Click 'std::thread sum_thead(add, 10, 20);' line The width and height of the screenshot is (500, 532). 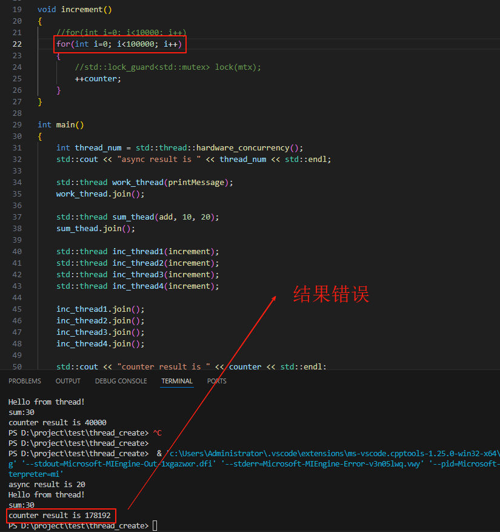[x=138, y=217]
